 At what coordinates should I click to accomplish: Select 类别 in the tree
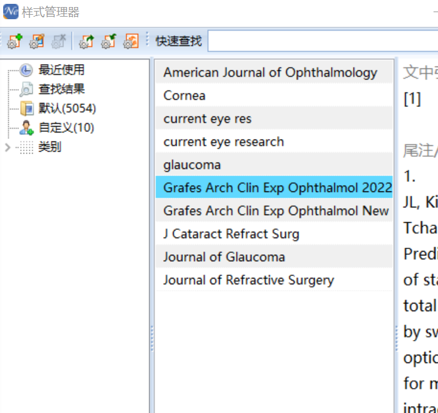pos(50,147)
